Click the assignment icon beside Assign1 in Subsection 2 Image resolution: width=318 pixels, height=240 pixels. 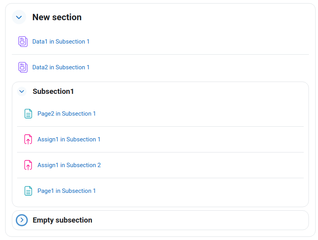(28, 165)
